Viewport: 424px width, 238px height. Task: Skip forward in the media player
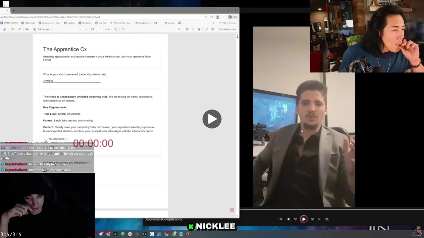(312, 219)
